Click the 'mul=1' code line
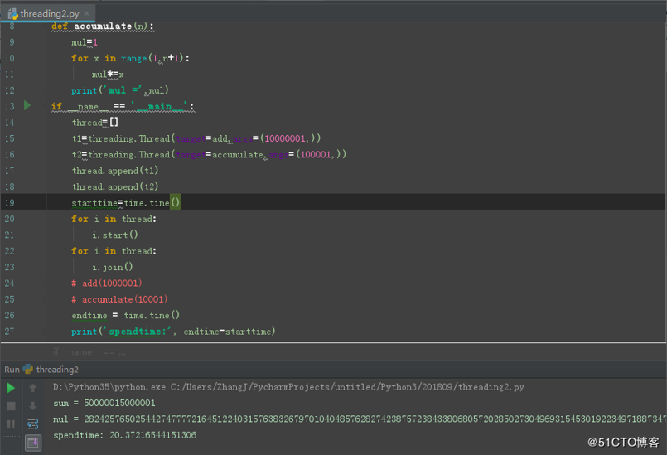The width and height of the screenshot is (667, 455). (x=85, y=42)
